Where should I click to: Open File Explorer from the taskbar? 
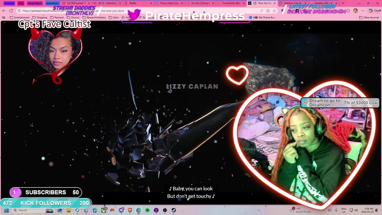(x=69, y=210)
